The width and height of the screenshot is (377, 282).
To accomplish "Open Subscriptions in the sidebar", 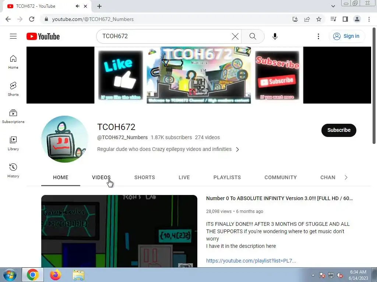I will (x=13, y=116).
